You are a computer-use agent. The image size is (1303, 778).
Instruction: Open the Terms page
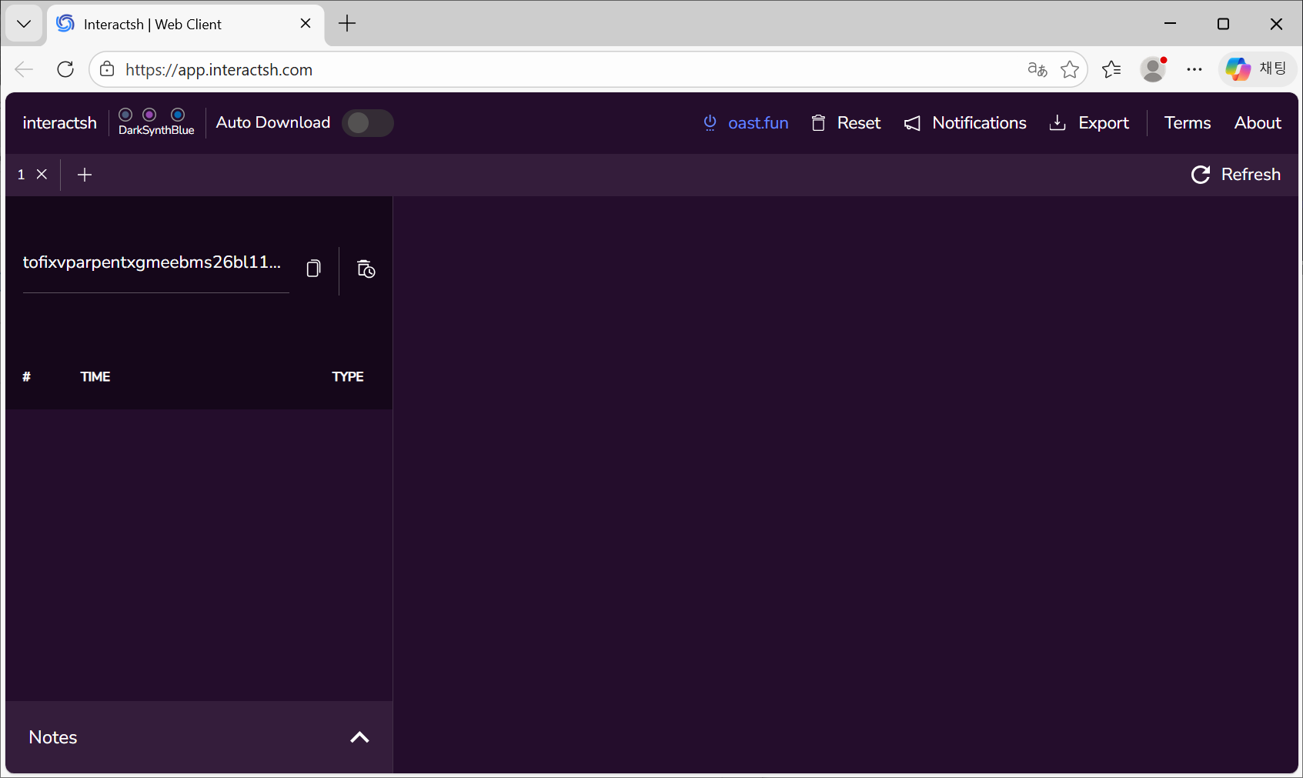click(1188, 123)
